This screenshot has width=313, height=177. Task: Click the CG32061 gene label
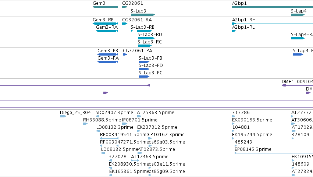pos(132,3)
